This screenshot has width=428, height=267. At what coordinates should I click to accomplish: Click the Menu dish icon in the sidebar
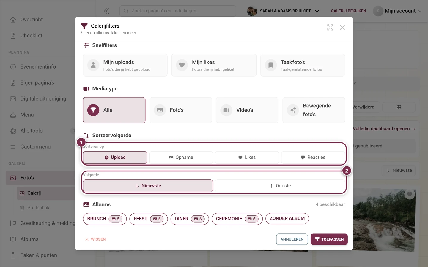(x=13, y=115)
